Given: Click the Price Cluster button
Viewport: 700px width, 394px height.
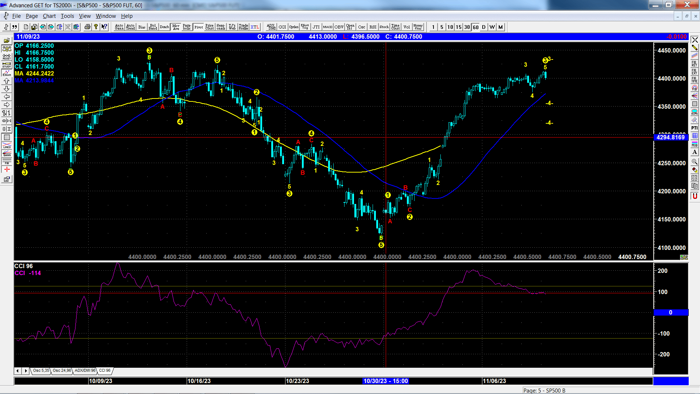Looking at the screenshot, I should pos(210,27).
